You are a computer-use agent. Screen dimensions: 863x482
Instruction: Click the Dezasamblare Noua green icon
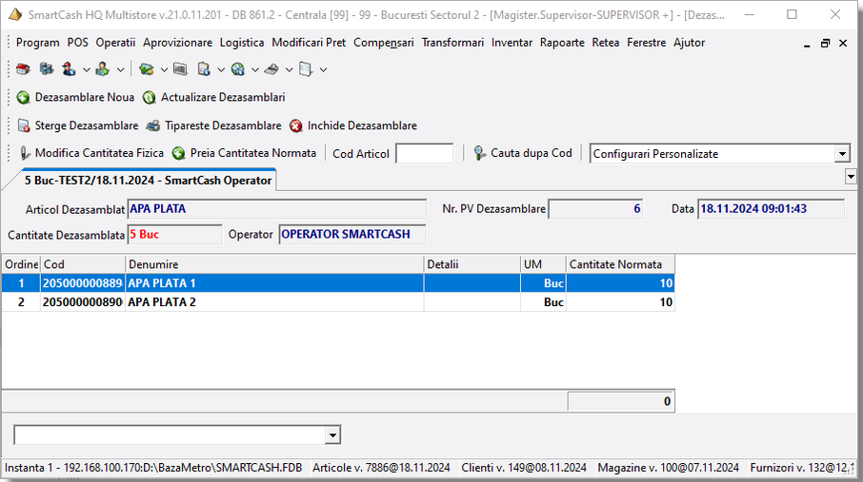click(x=23, y=98)
